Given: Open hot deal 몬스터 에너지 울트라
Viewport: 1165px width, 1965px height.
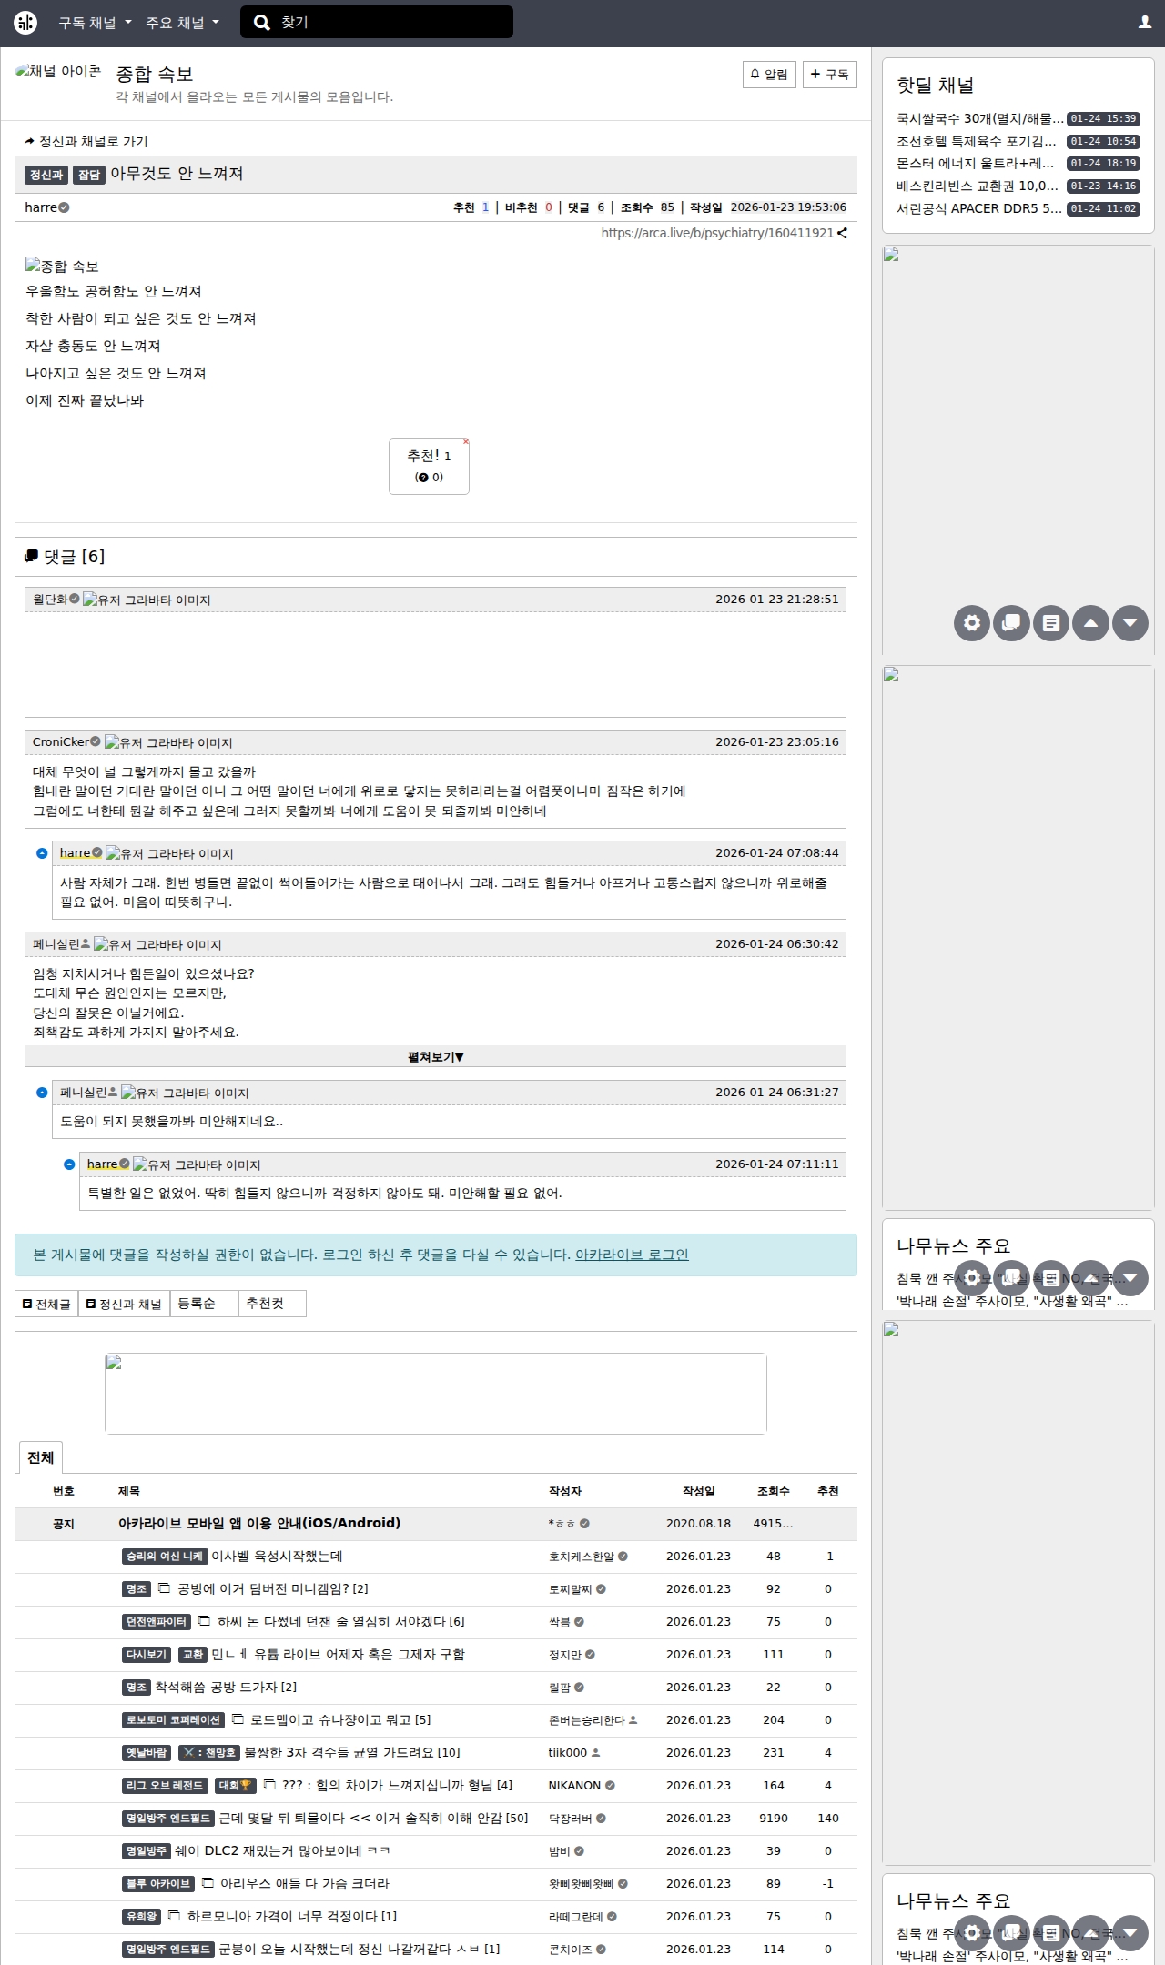Looking at the screenshot, I should (x=977, y=164).
